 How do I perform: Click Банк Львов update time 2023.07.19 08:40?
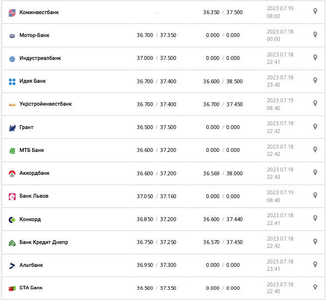(280, 196)
